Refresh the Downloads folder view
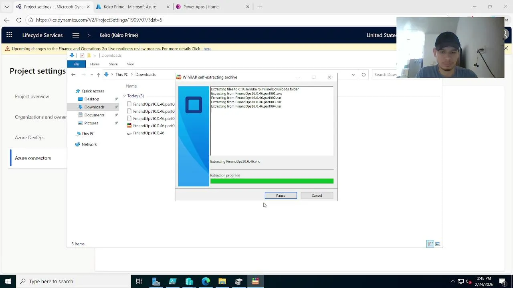Image resolution: width=513 pixels, height=288 pixels. 364,75
